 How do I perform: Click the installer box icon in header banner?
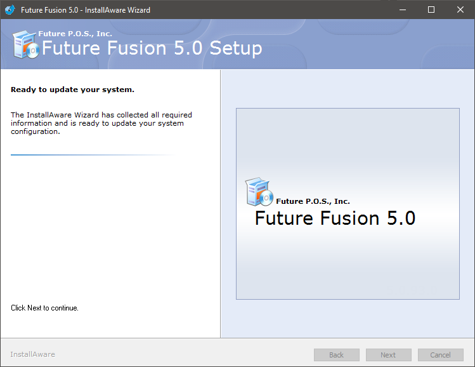pos(26,44)
